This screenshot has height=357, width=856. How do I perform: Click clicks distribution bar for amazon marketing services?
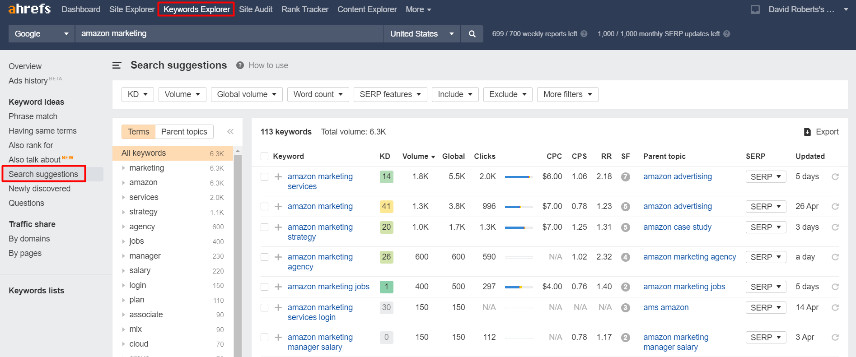click(519, 177)
